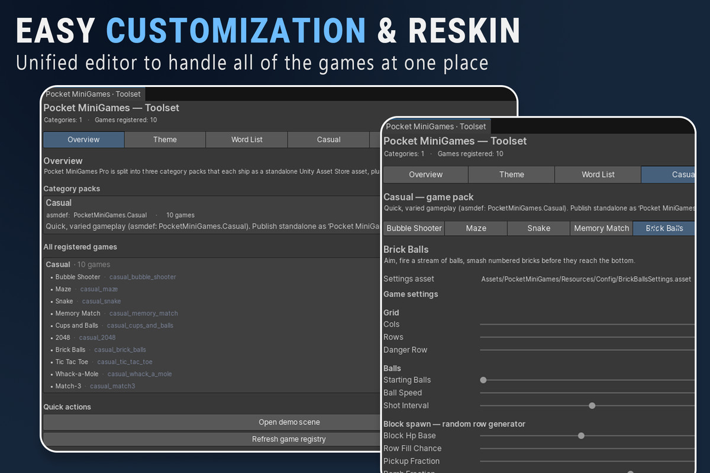Click the Ball Speed slider track
The image size is (710, 473).
coord(587,393)
